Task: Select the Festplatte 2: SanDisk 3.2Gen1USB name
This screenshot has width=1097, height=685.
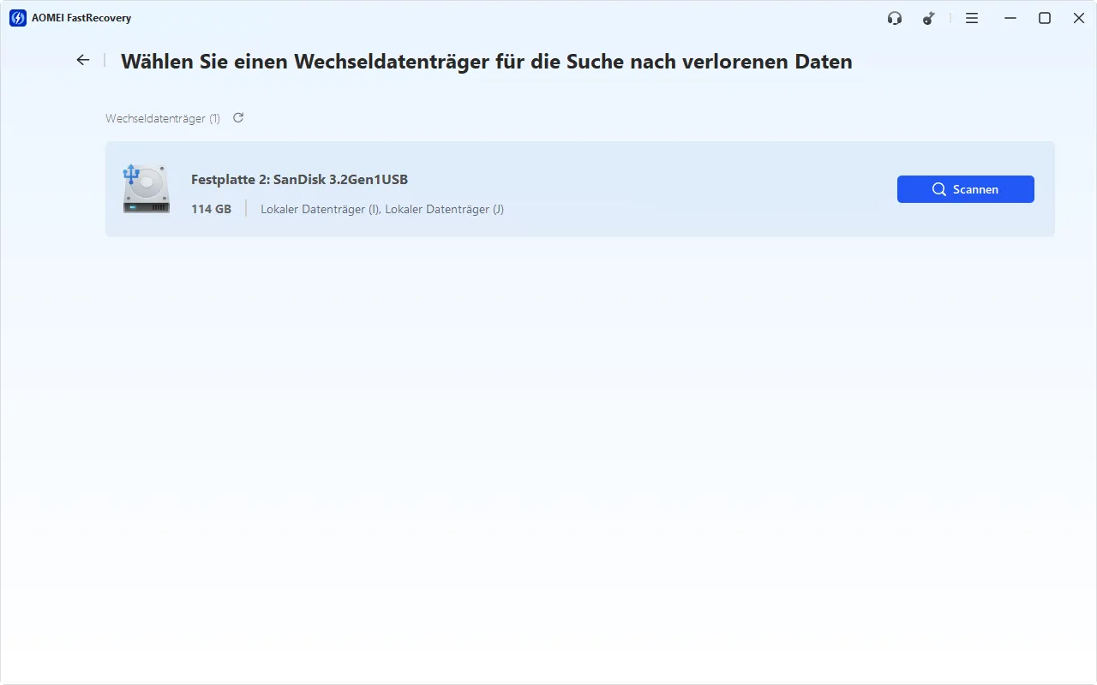Action: (x=299, y=180)
